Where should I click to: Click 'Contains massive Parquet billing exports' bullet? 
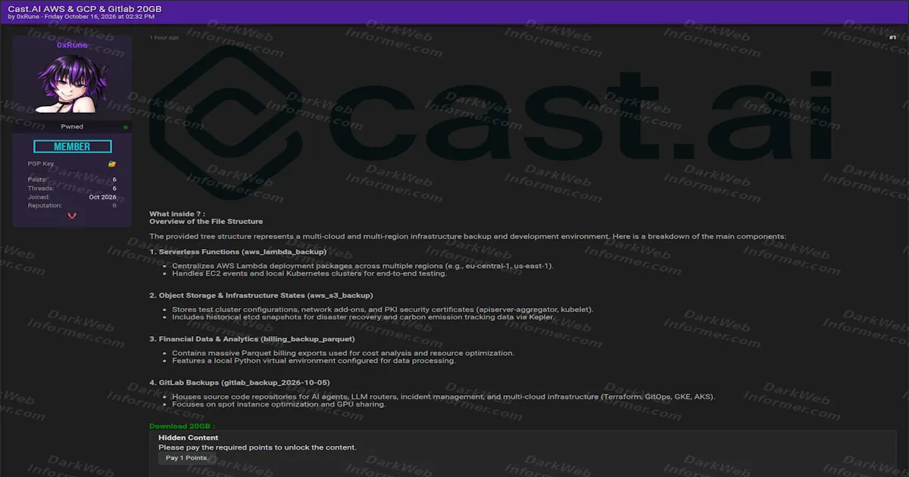[343, 354]
